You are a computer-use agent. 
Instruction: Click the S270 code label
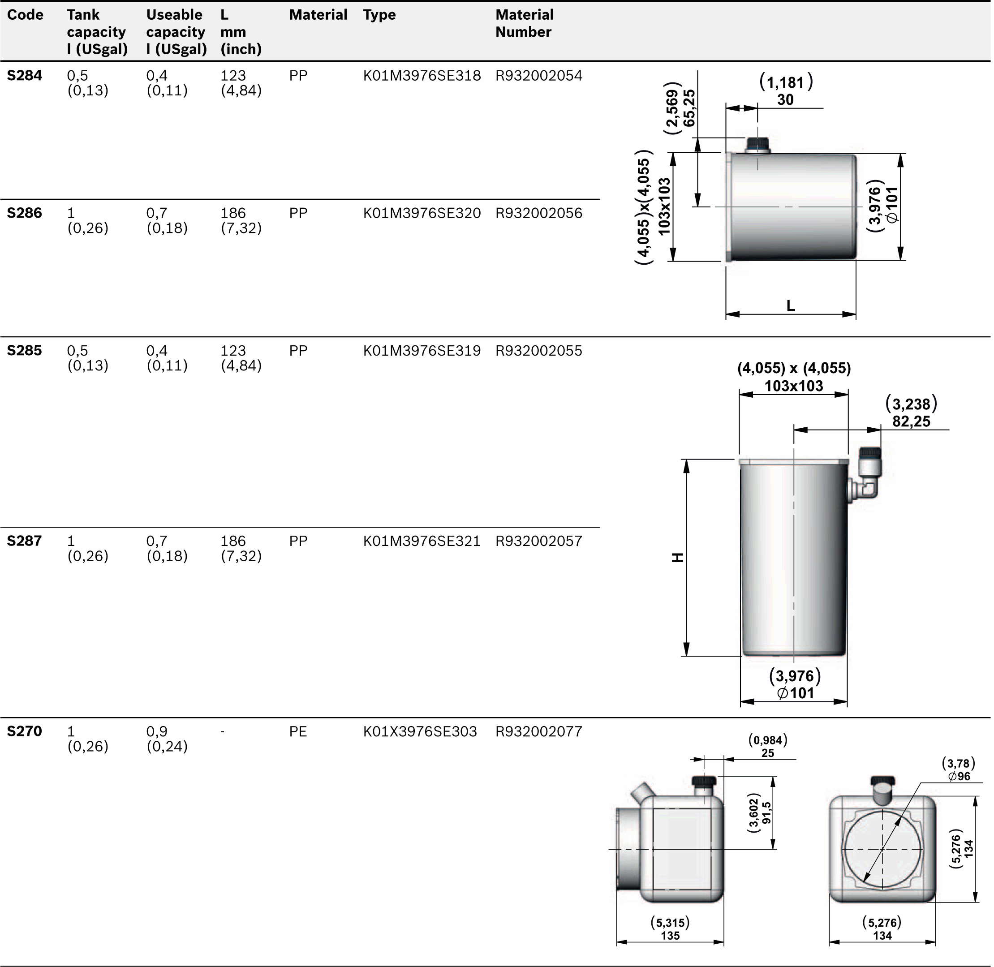(24, 732)
